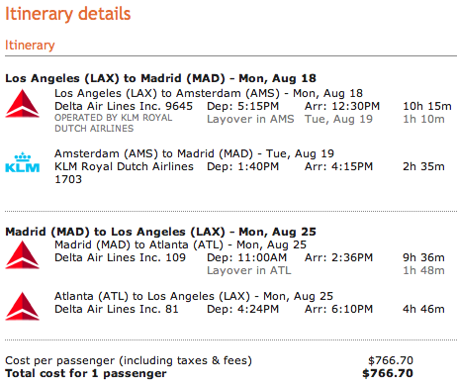Click the Dep: 11:00AM departure time

pos(246,257)
